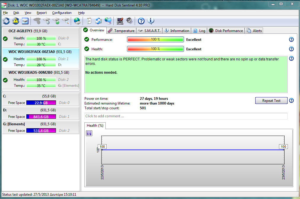The image size is (300, 199).
Task: Click the OCZ-AGILITY3 temperature 30 °C bar
Action: pyautogui.click(x=41, y=44)
